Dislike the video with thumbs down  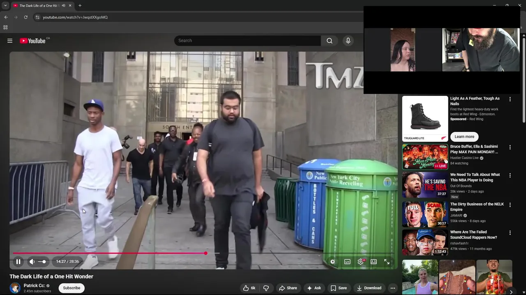point(266,288)
